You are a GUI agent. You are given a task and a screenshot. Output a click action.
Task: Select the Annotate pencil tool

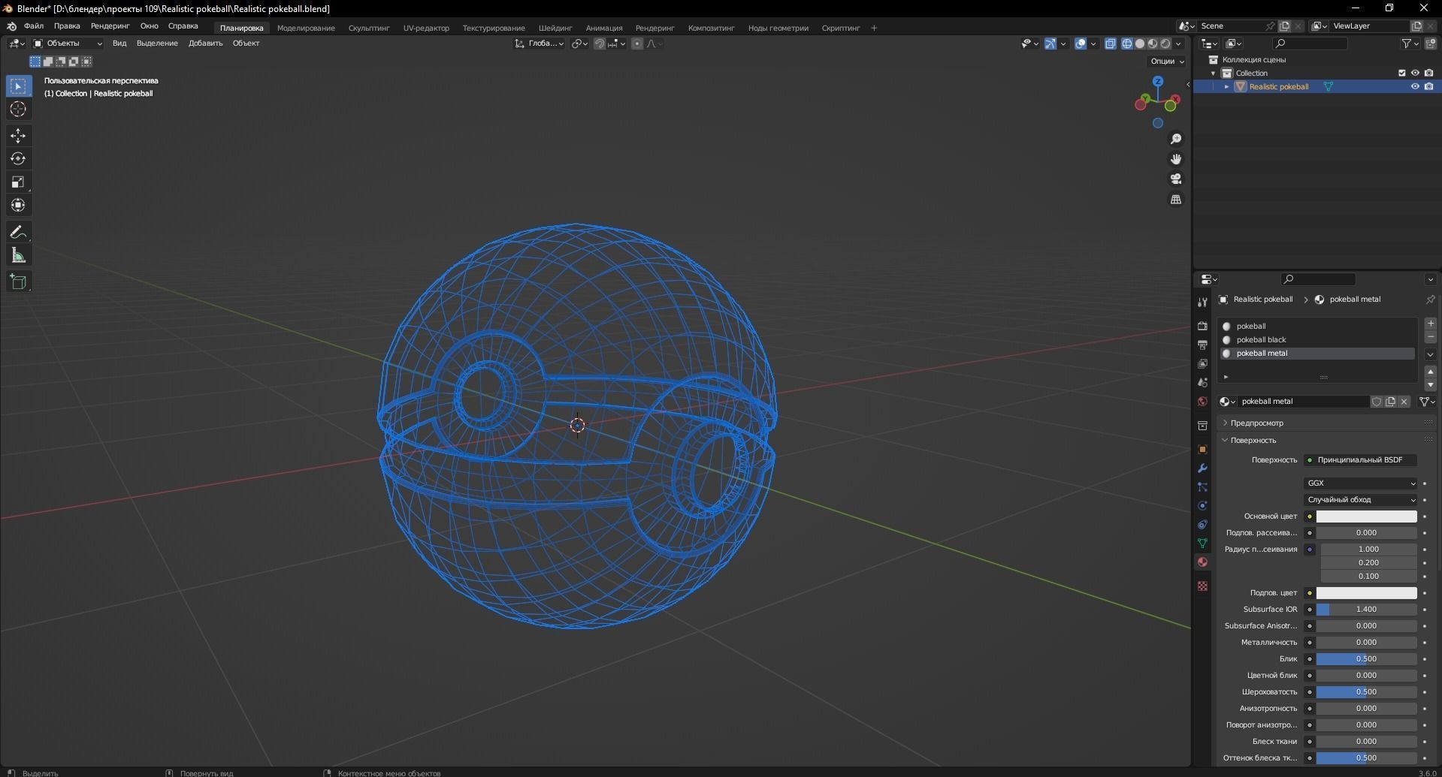coord(18,233)
